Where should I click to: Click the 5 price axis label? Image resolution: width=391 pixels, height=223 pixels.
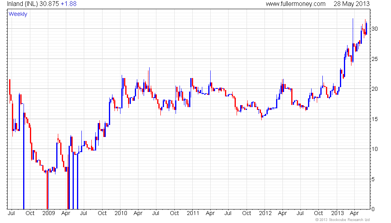pyautogui.click(x=373, y=180)
